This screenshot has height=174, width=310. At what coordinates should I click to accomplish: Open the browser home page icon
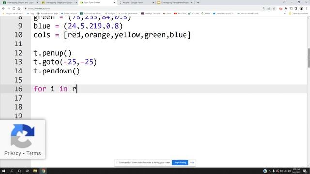(19, 9)
